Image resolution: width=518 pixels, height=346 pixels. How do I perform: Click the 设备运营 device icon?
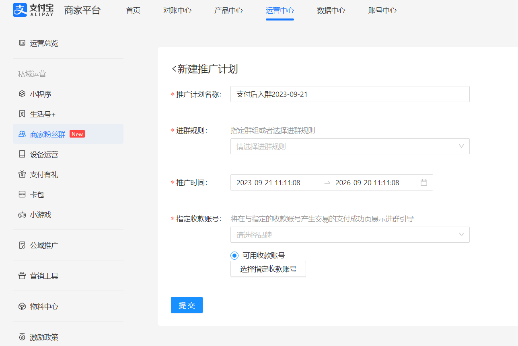coord(22,154)
